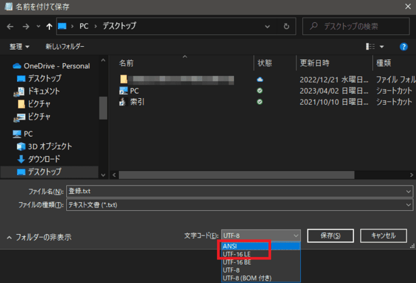
Task: Click the Up one level arrow
Action: coord(50,27)
